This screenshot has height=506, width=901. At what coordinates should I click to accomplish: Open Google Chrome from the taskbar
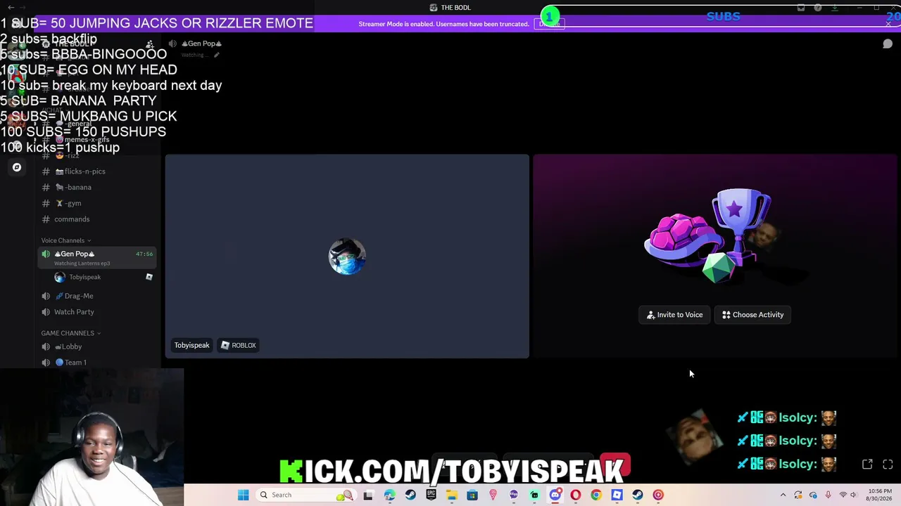click(x=596, y=495)
